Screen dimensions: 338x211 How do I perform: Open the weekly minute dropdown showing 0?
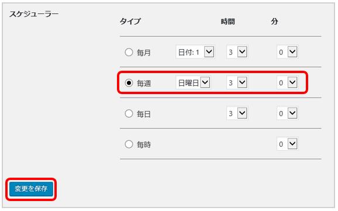pyautogui.click(x=288, y=82)
